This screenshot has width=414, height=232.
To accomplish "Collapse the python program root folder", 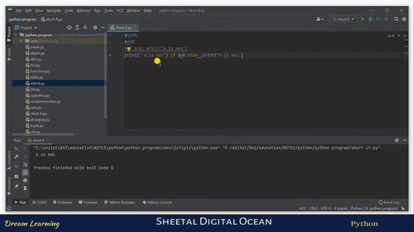I will pyautogui.click(x=16, y=35).
